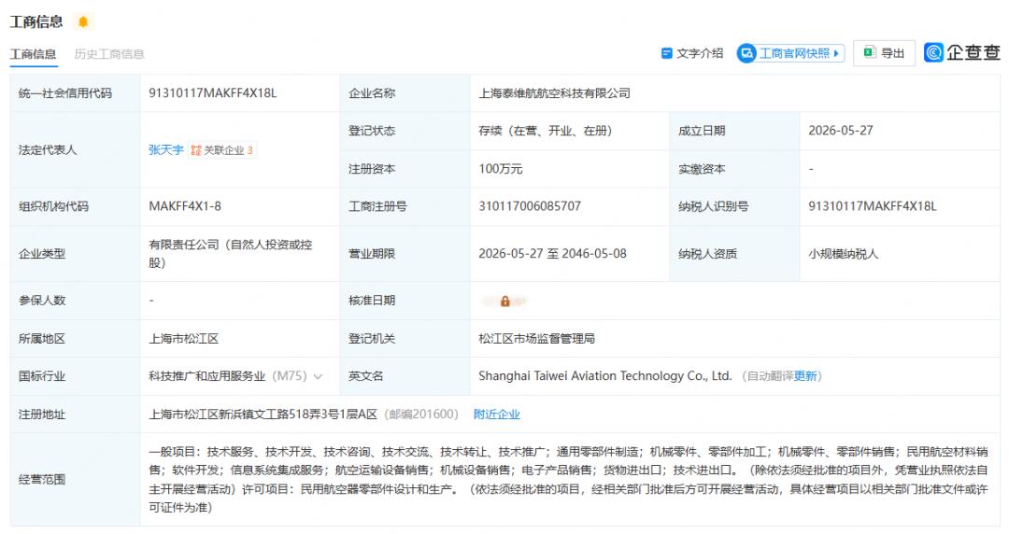Click the 文字介绍 document icon

click(x=667, y=53)
